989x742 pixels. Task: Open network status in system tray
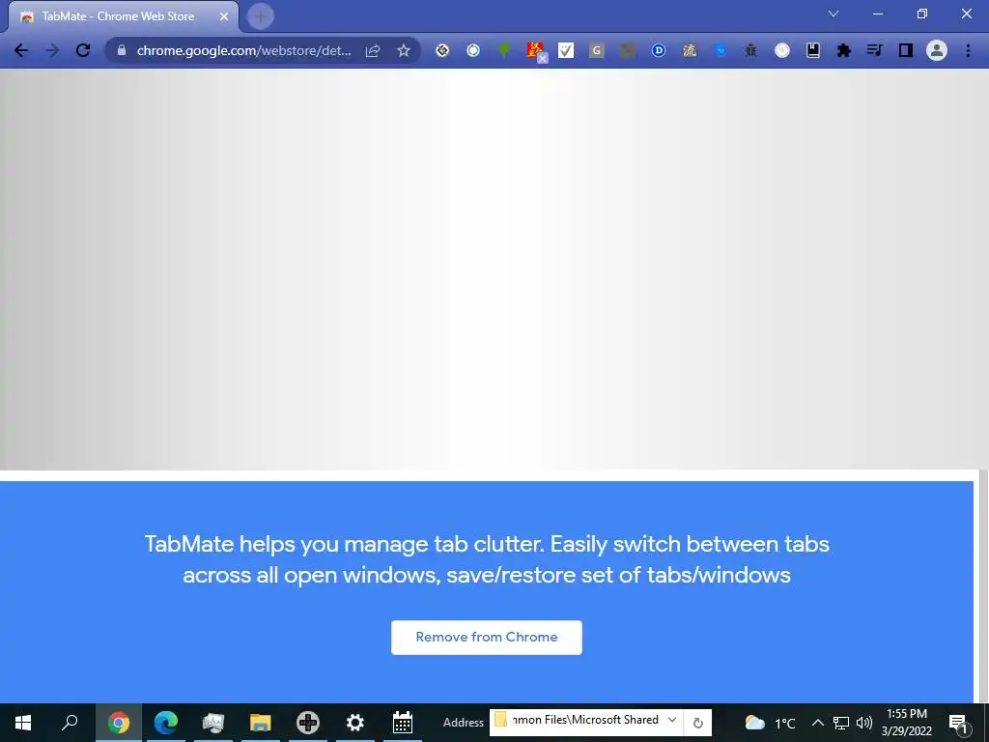[x=841, y=723]
